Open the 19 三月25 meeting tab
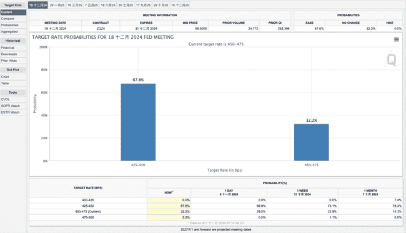 tap(74, 5)
